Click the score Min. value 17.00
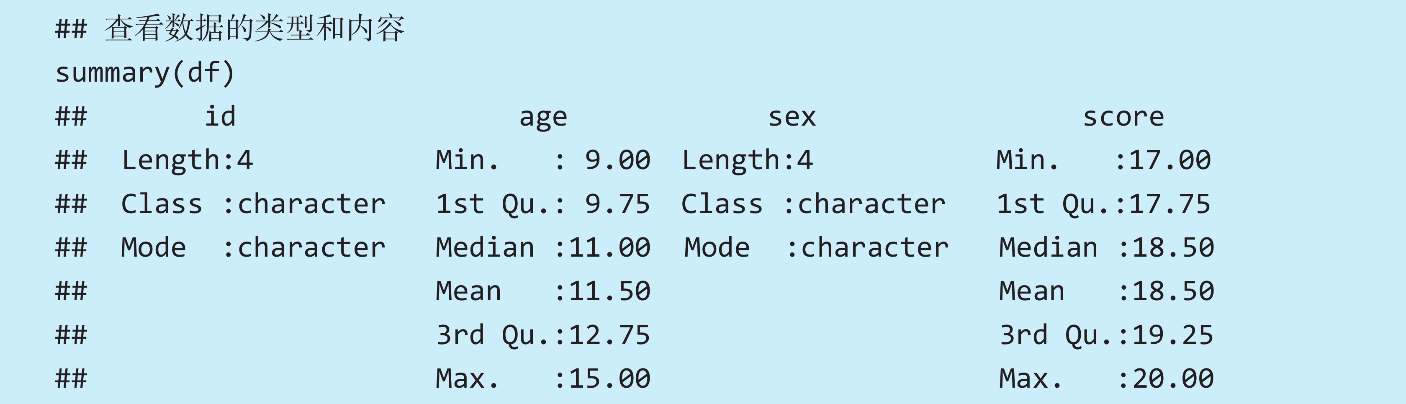This screenshot has width=1406, height=404. coord(1169,160)
